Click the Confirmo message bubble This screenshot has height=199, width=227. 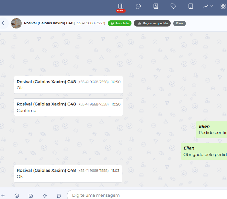point(68,107)
